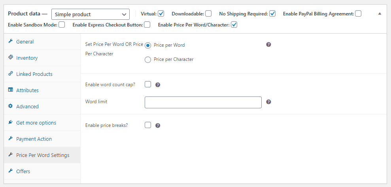
Task: Click the help icon beside Price per Word
Action: (x=268, y=45)
